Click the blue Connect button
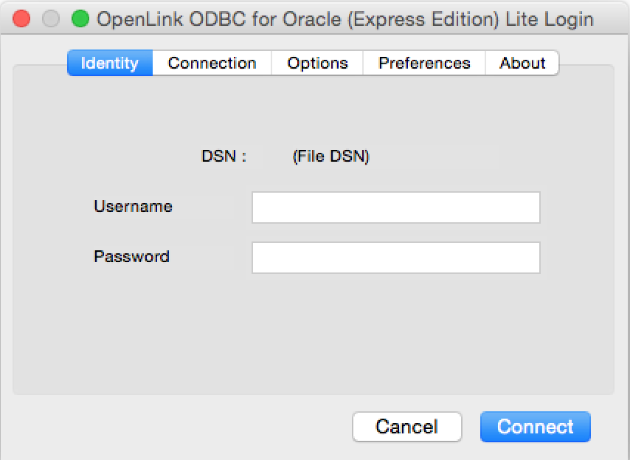This screenshot has height=460, width=630. click(535, 427)
